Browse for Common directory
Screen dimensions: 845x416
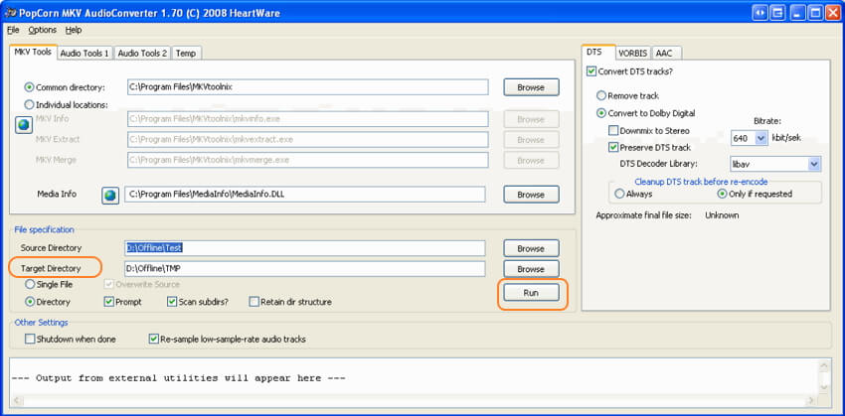click(531, 87)
